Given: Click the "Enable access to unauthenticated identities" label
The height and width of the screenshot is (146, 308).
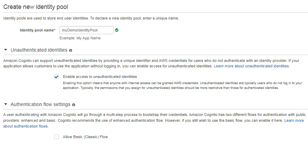Looking at the screenshot, I should pos(100,77).
